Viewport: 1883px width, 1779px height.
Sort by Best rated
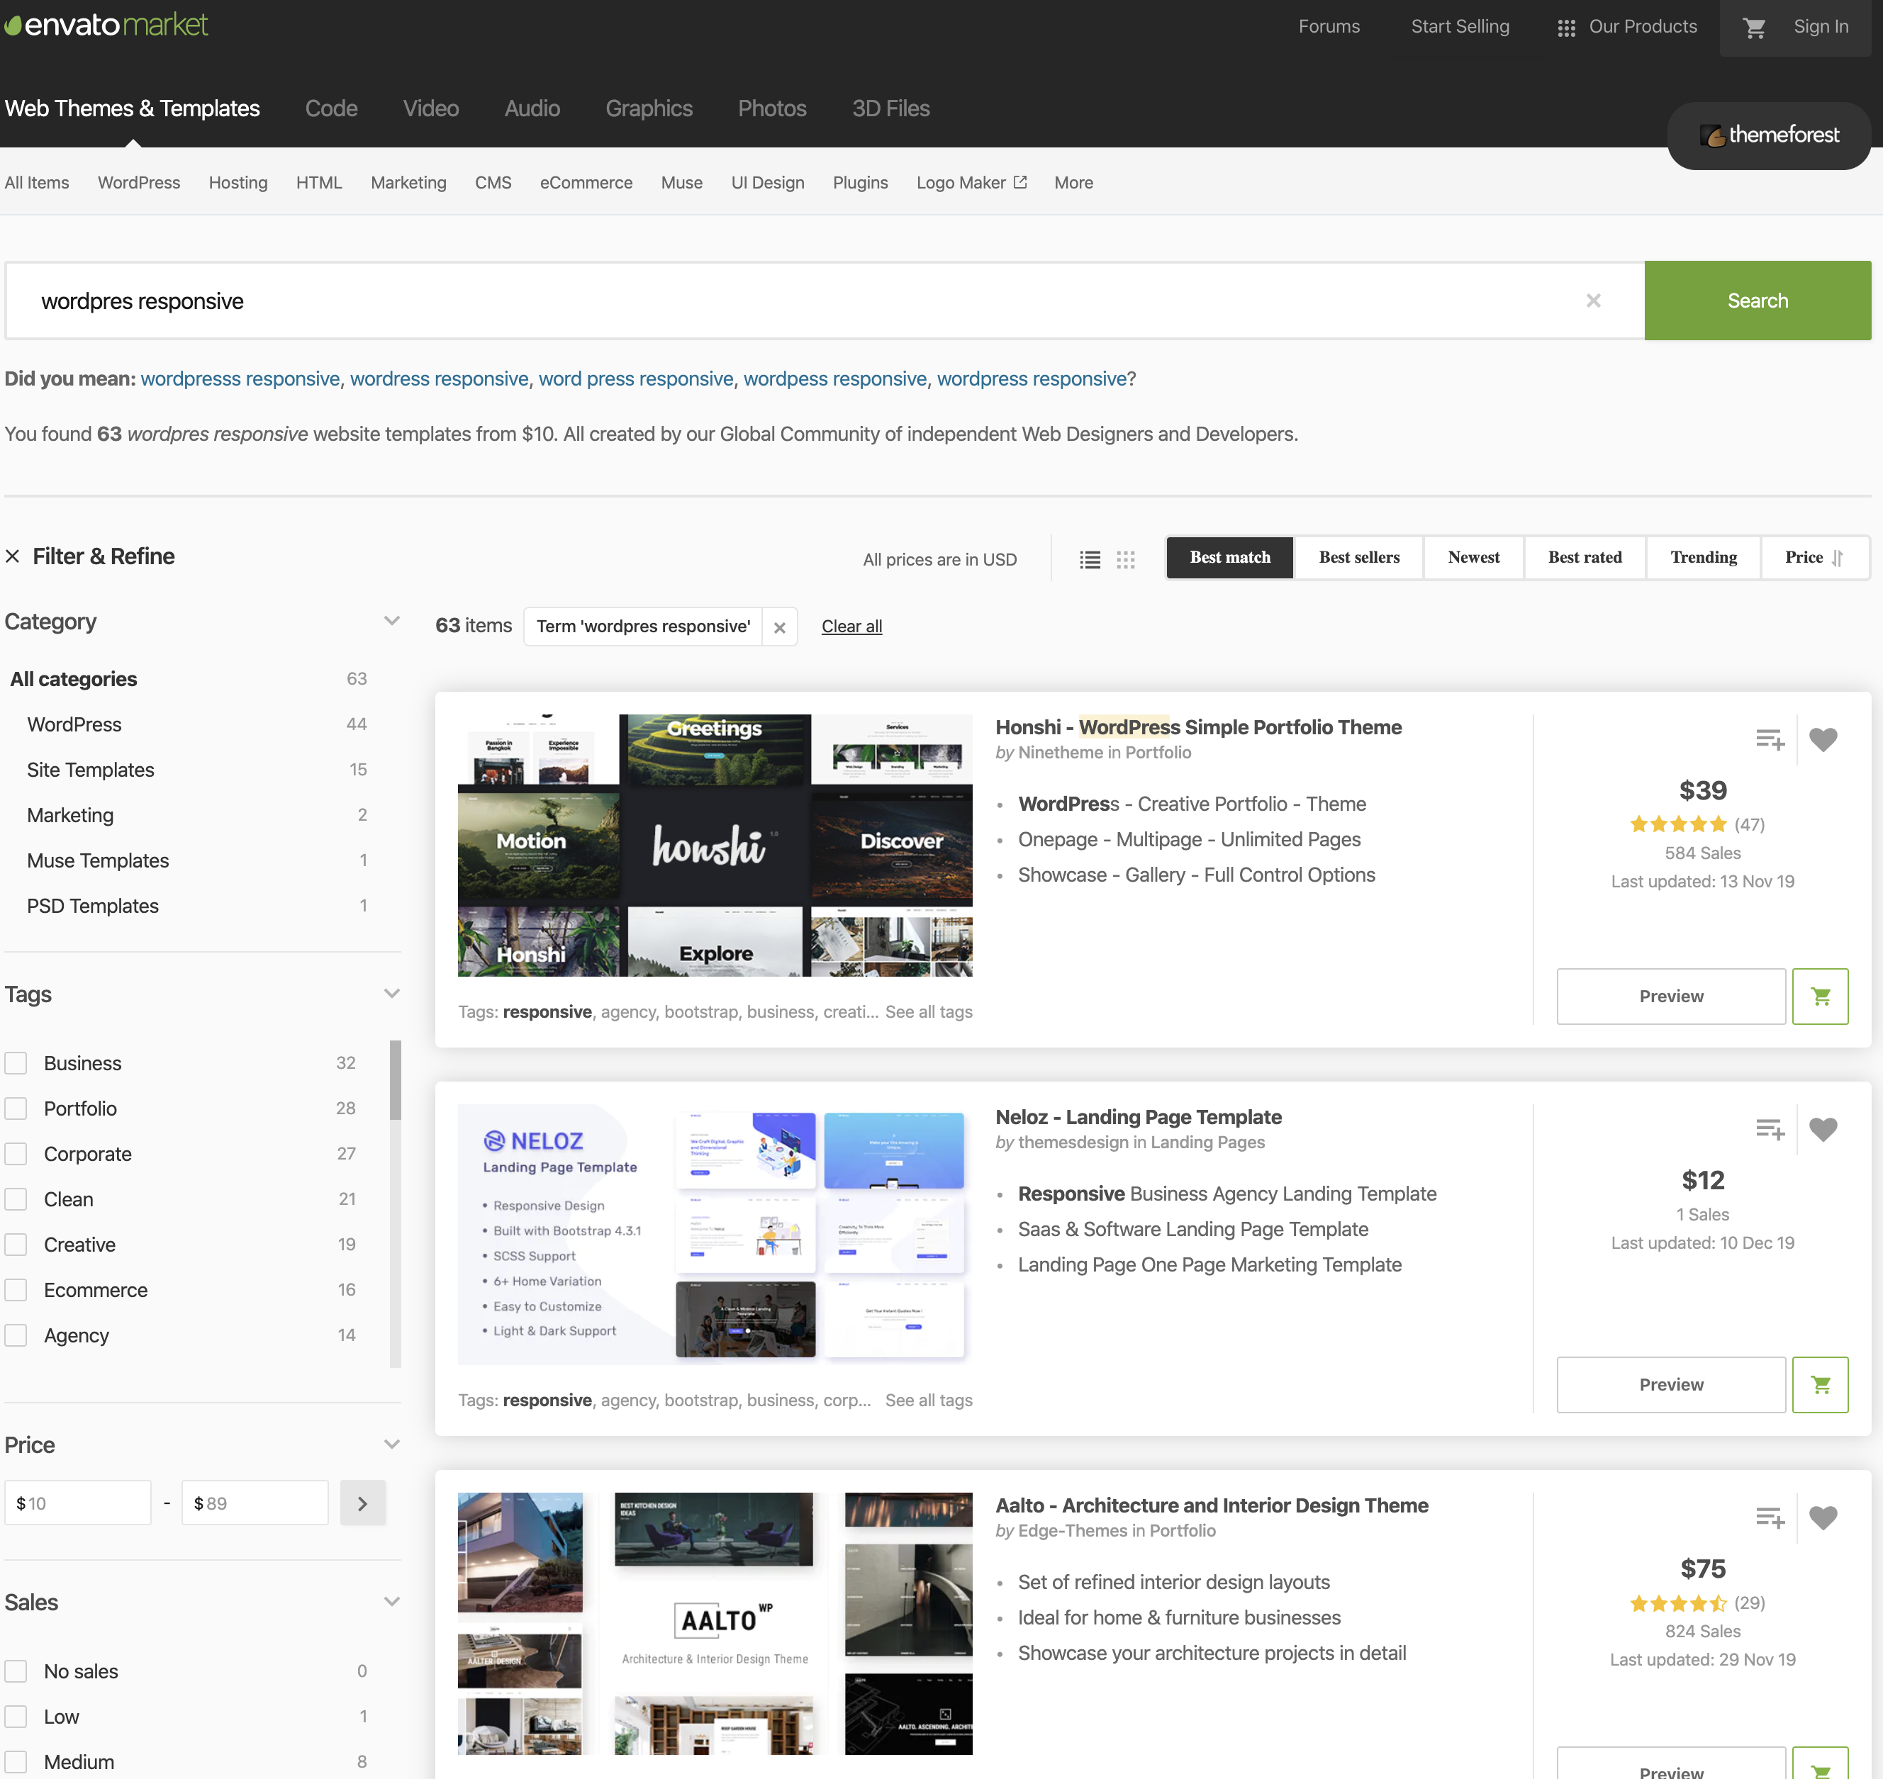pyautogui.click(x=1585, y=558)
